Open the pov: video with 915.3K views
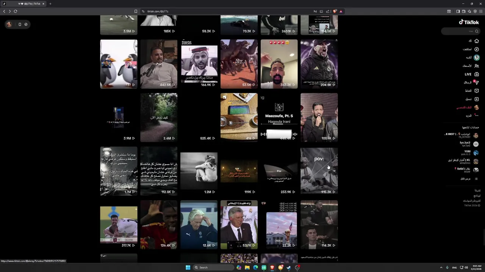The image size is (485, 272). 319,171
